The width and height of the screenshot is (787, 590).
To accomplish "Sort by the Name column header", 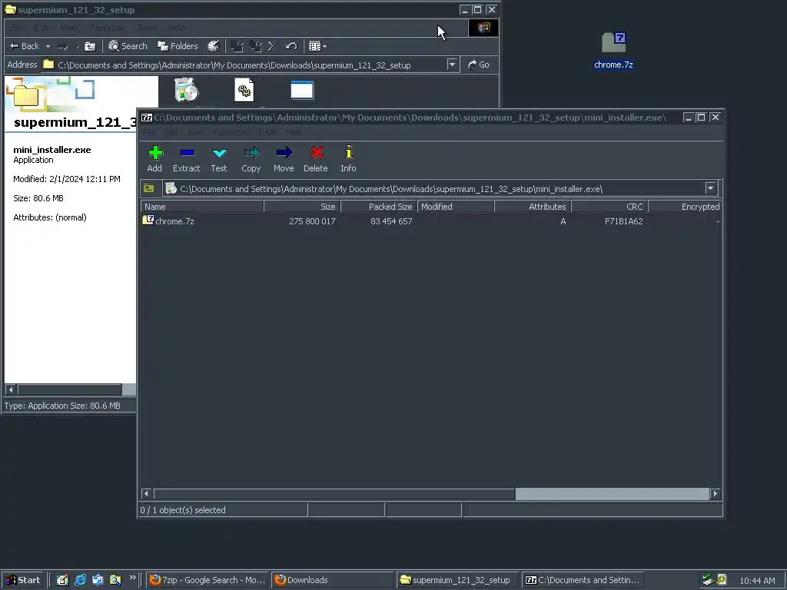I will 202,206.
